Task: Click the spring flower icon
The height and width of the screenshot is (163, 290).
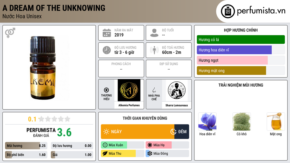Action: (105, 145)
